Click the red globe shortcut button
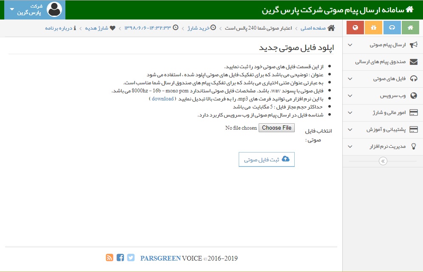423x272 pixels. 355,28
